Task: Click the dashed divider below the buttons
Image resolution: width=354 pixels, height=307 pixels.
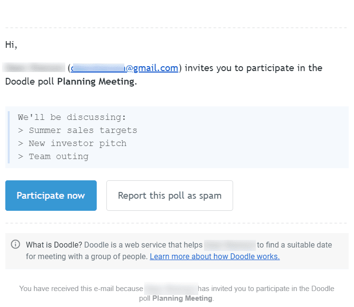Action: (x=177, y=223)
